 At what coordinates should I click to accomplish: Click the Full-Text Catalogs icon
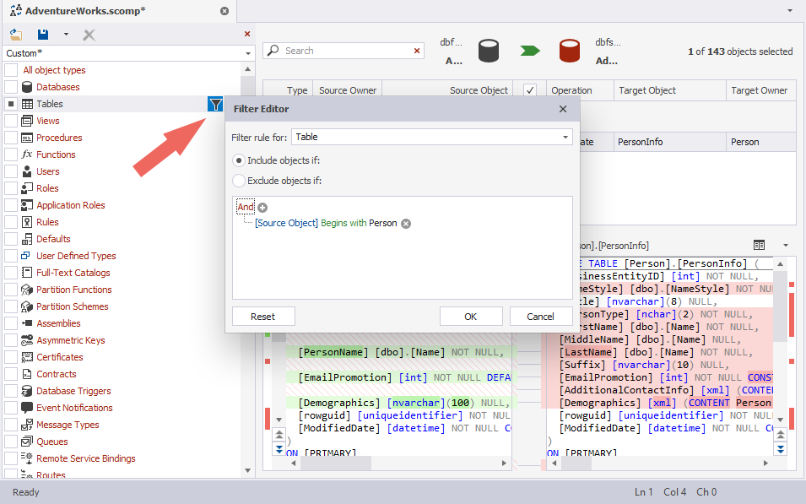point(27,273)
